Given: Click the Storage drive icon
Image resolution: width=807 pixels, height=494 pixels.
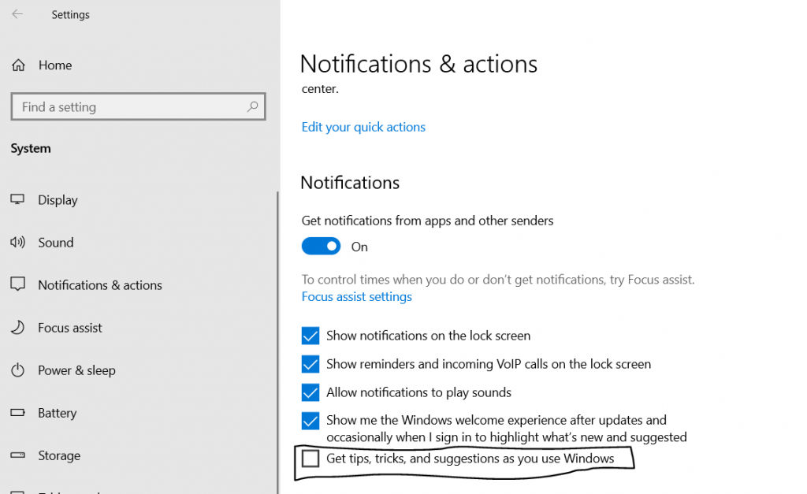Looking at the screenshot, I should (x=17, y=455).
